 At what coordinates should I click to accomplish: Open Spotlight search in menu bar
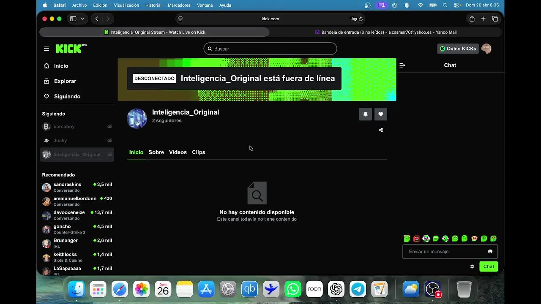445,5
